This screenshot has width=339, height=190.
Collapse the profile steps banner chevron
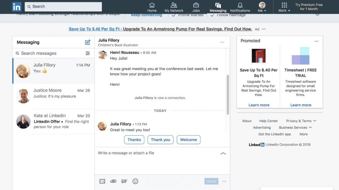pos(317,15)
